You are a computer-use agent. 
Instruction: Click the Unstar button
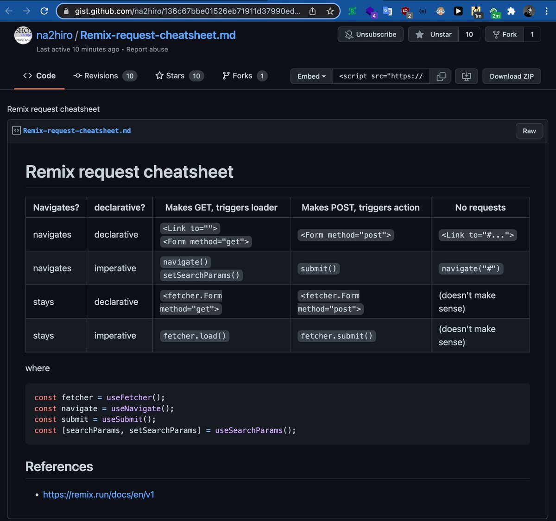(433, 34)
